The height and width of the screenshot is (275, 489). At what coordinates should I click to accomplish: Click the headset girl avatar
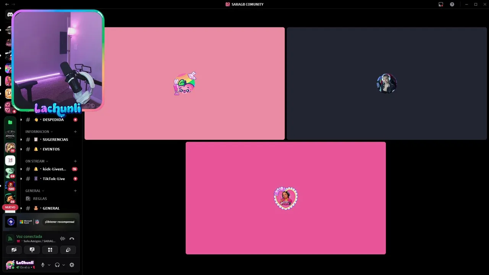click(x=387, y=83)
